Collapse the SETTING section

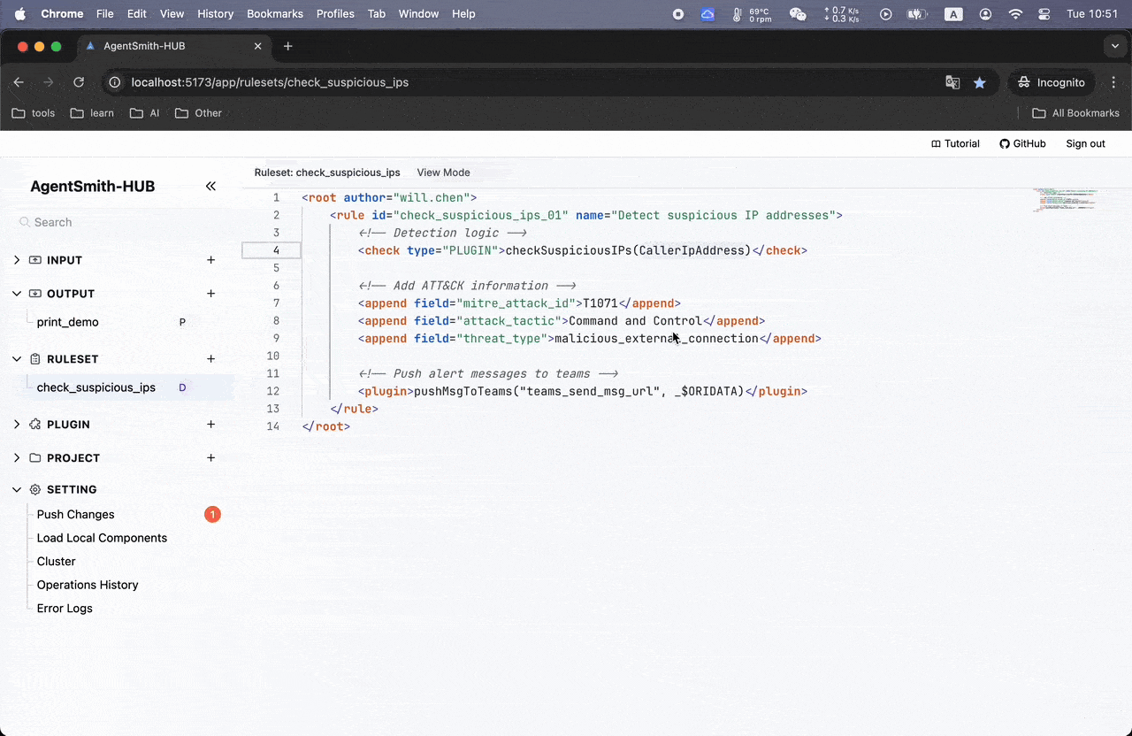click(x=17, y=489)
